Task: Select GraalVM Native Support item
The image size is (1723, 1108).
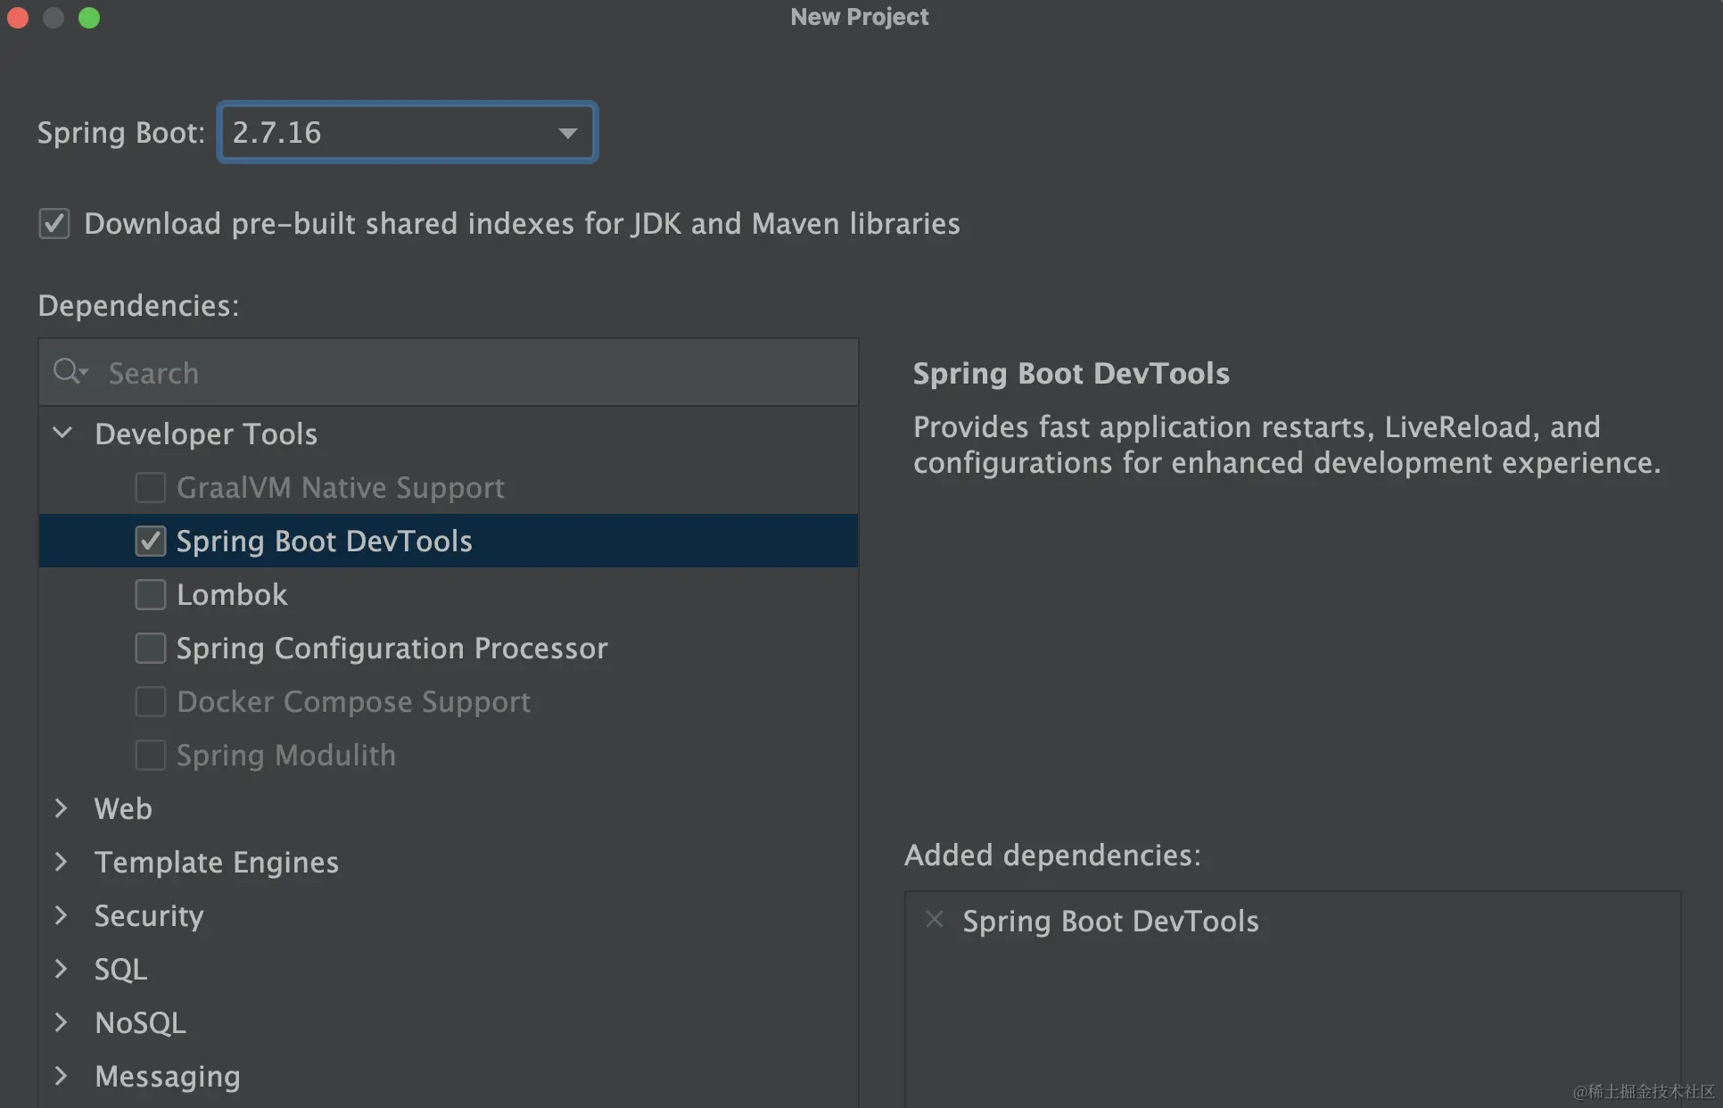Action: [340, 488]
